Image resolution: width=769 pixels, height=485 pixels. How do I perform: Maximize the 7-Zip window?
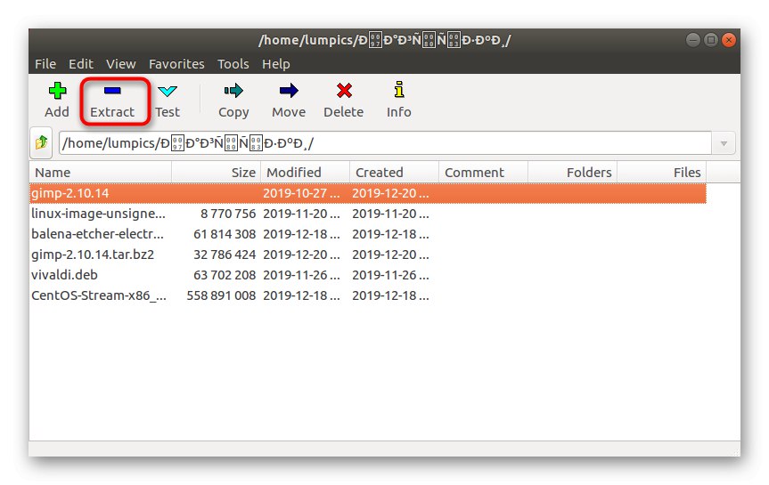(711, 40)
